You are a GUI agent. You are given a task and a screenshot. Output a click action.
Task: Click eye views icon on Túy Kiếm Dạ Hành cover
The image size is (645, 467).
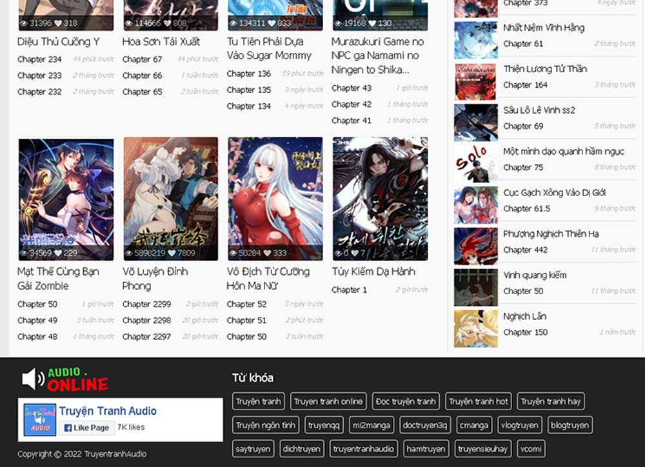coord(337,253)
